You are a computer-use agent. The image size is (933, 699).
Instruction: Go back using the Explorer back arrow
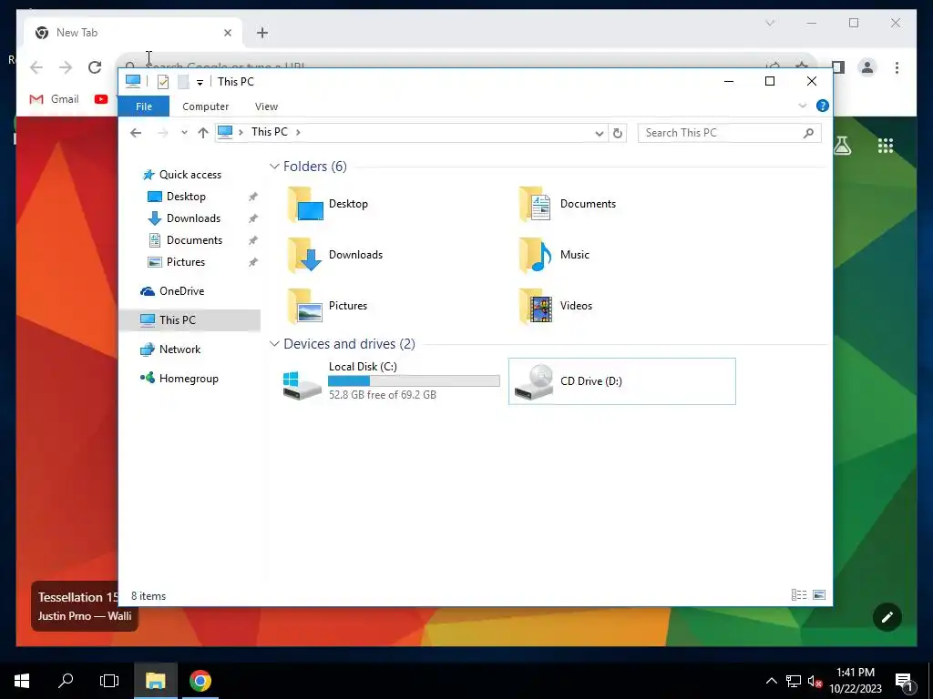136,133
